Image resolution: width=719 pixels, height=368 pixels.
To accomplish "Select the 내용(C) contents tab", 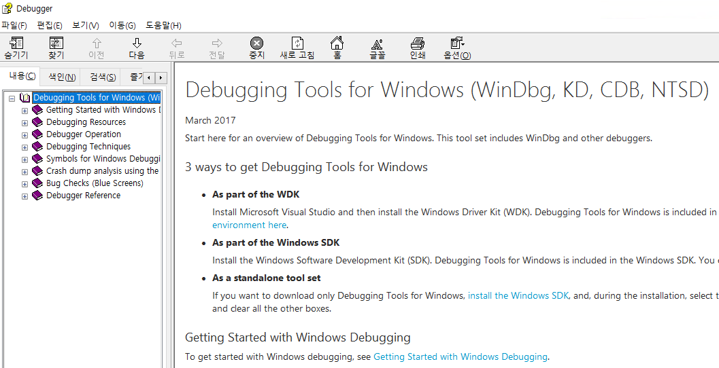I will (x=22, y=76).
